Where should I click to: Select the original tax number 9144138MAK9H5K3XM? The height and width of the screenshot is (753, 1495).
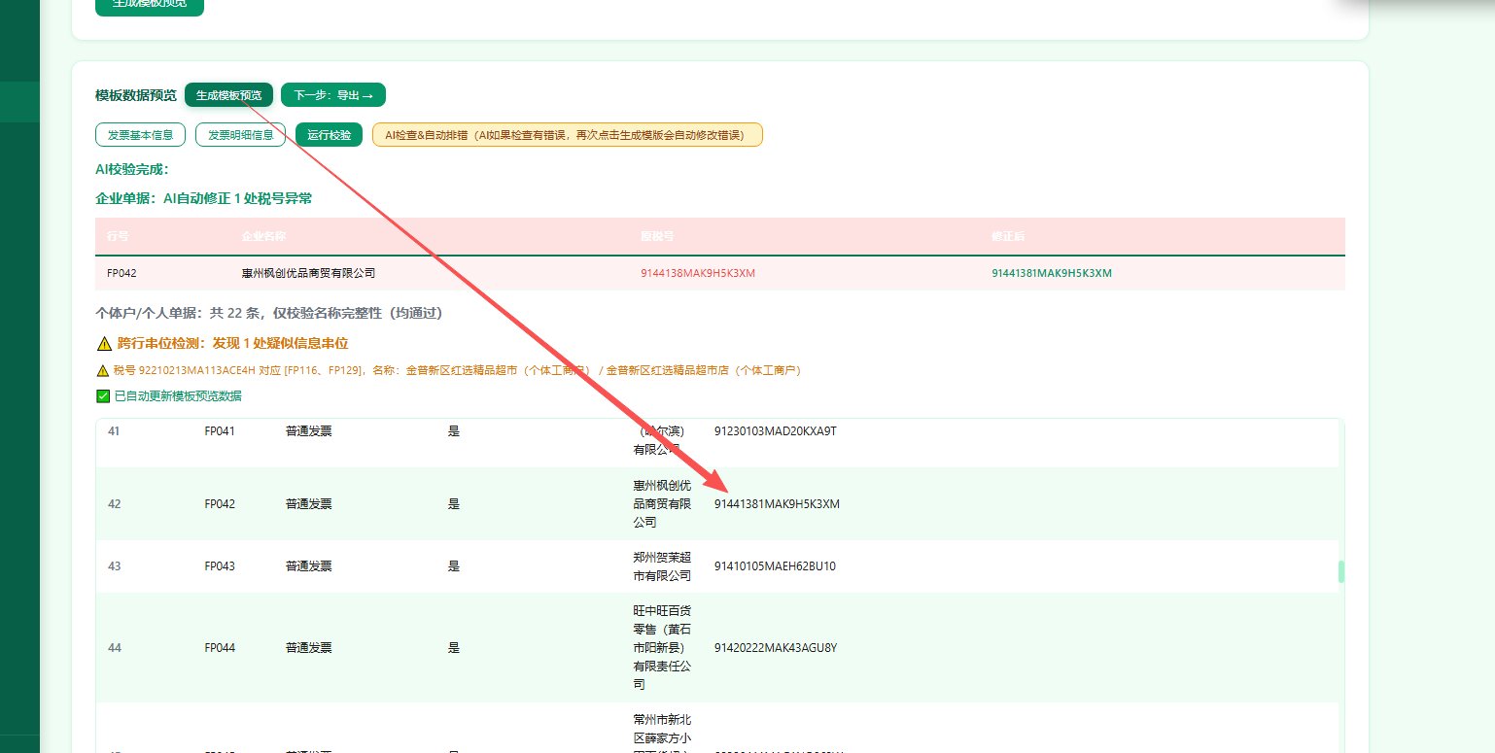click(698, 273)
